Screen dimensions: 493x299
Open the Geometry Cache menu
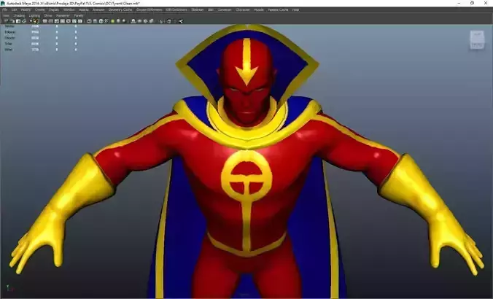pos(120,9)
